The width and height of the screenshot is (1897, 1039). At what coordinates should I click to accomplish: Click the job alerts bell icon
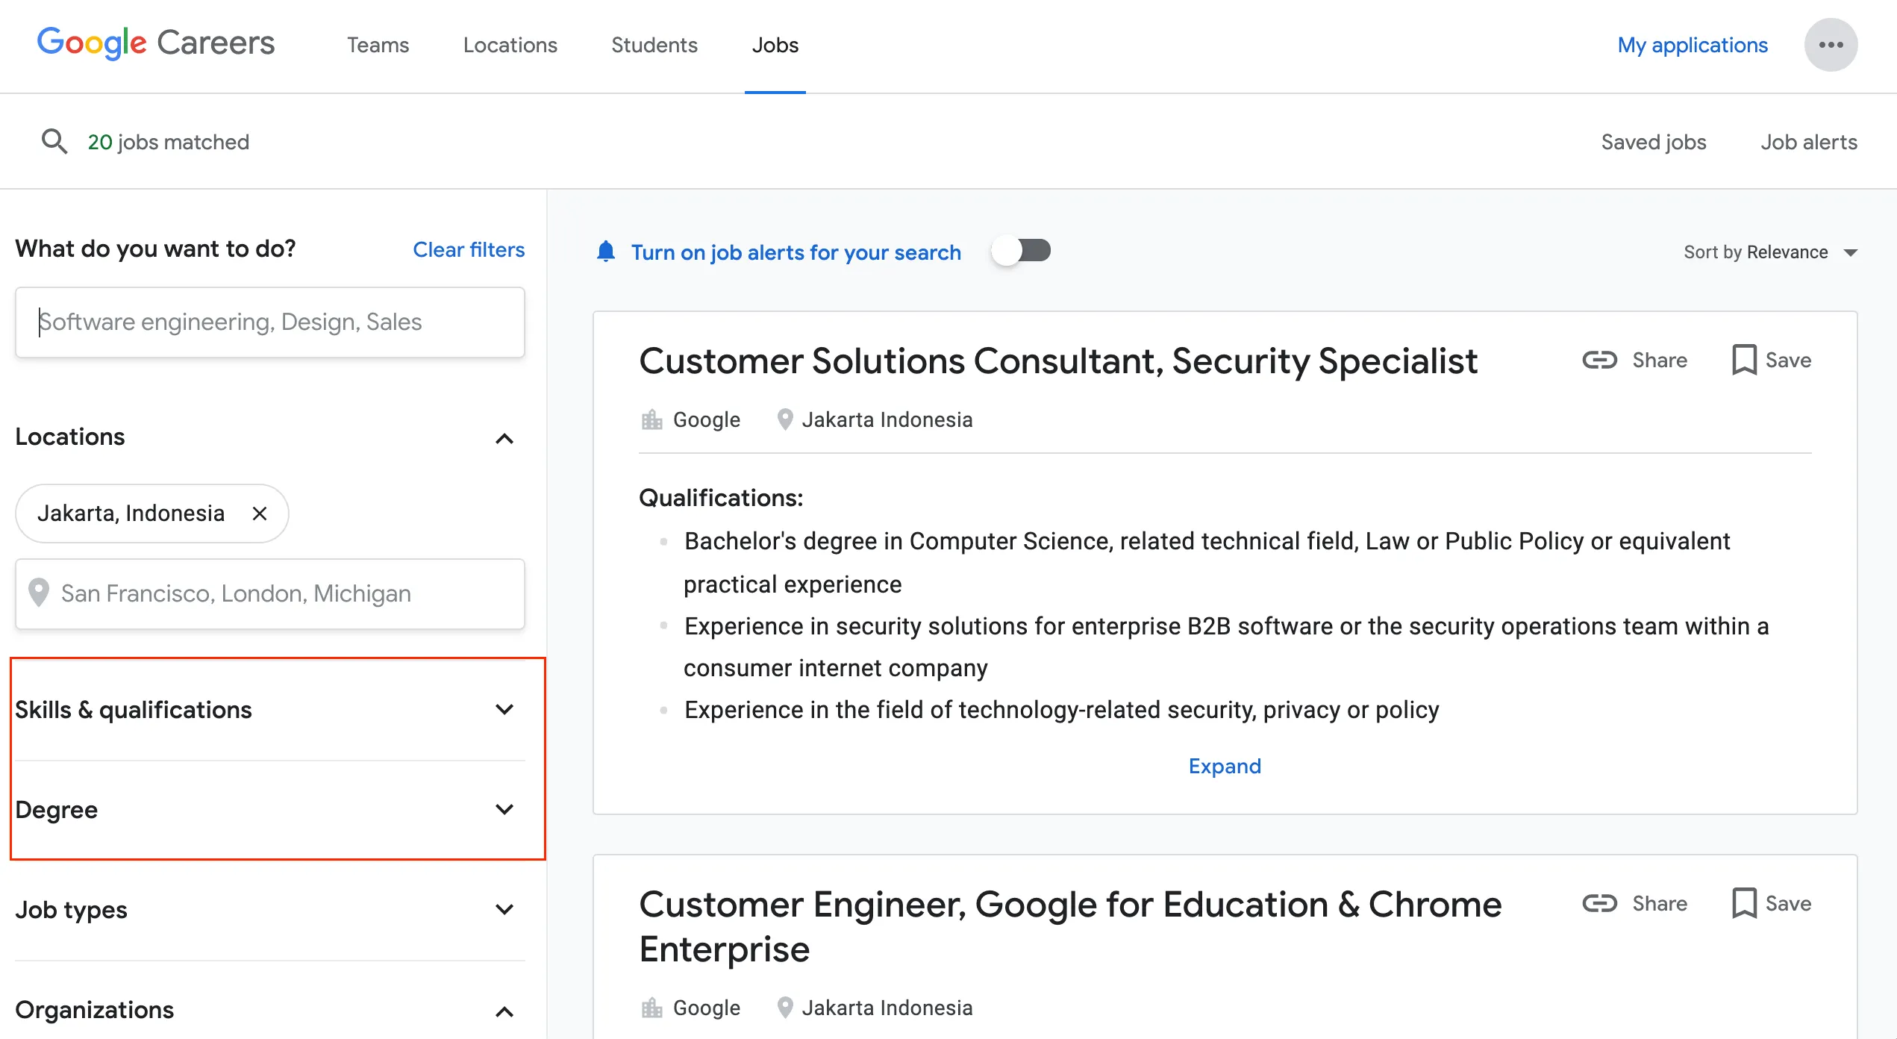point(606,252)
